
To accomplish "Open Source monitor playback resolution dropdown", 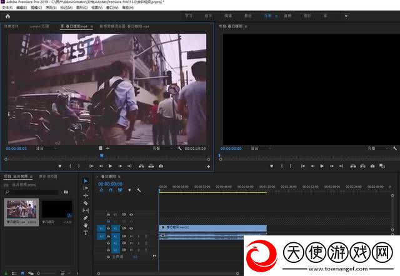I will pos(162,149).
